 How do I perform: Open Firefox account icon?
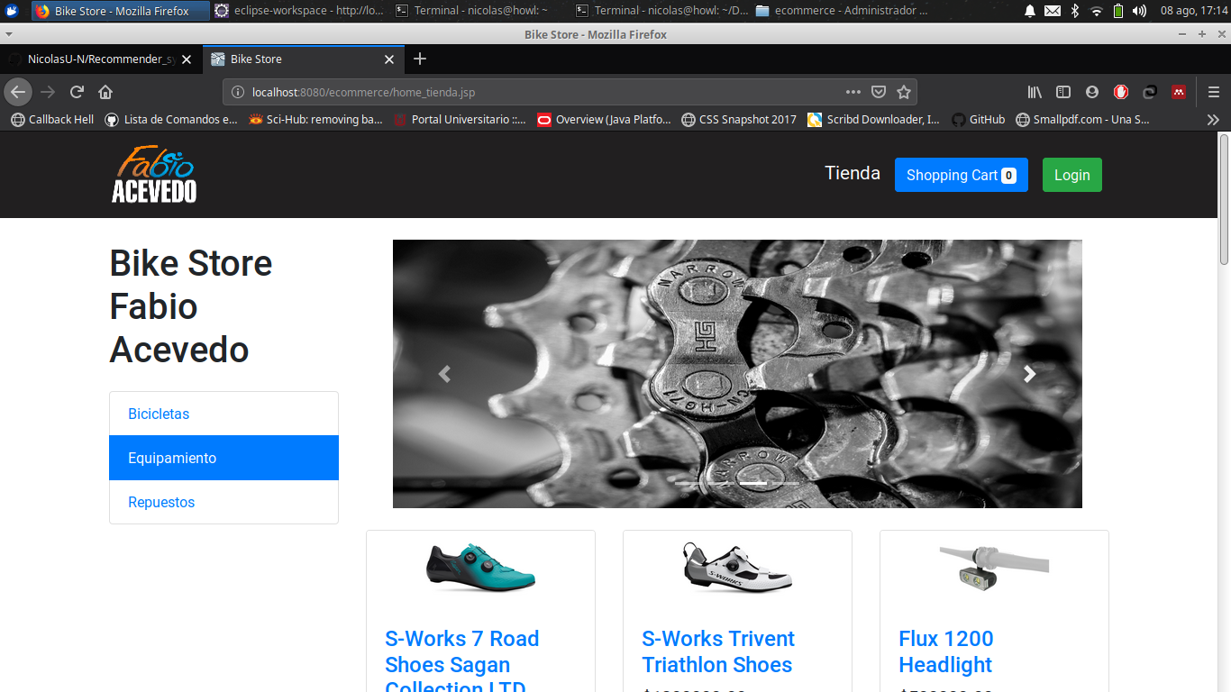pos(1092,92)
